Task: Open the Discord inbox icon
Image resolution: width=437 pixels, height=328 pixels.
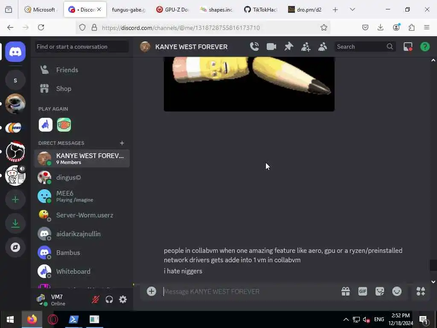Action: [408, 47]
